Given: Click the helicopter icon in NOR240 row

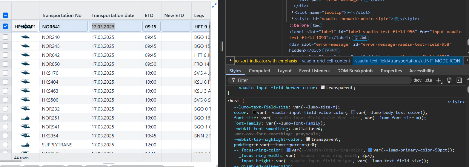Looking at the screenshot, I should click(x=25, y=37).
